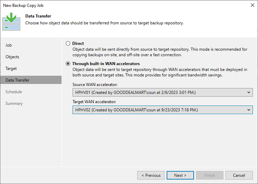
Task: Go to the Job step
Action: coord(9,45)
